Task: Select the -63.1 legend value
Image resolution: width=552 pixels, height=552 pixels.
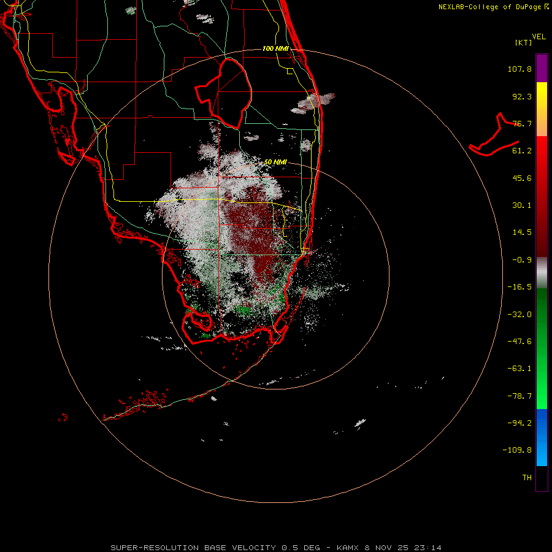Action: 519,369
